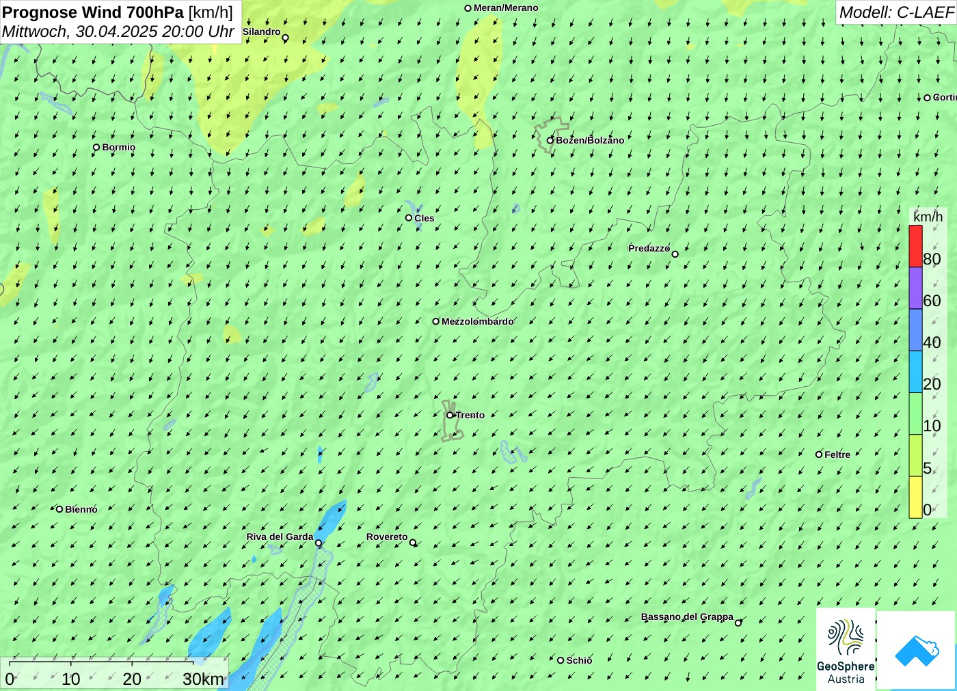Click the Silandro location marker
This screenshot has width=957, height=691.
click(286, 38)
